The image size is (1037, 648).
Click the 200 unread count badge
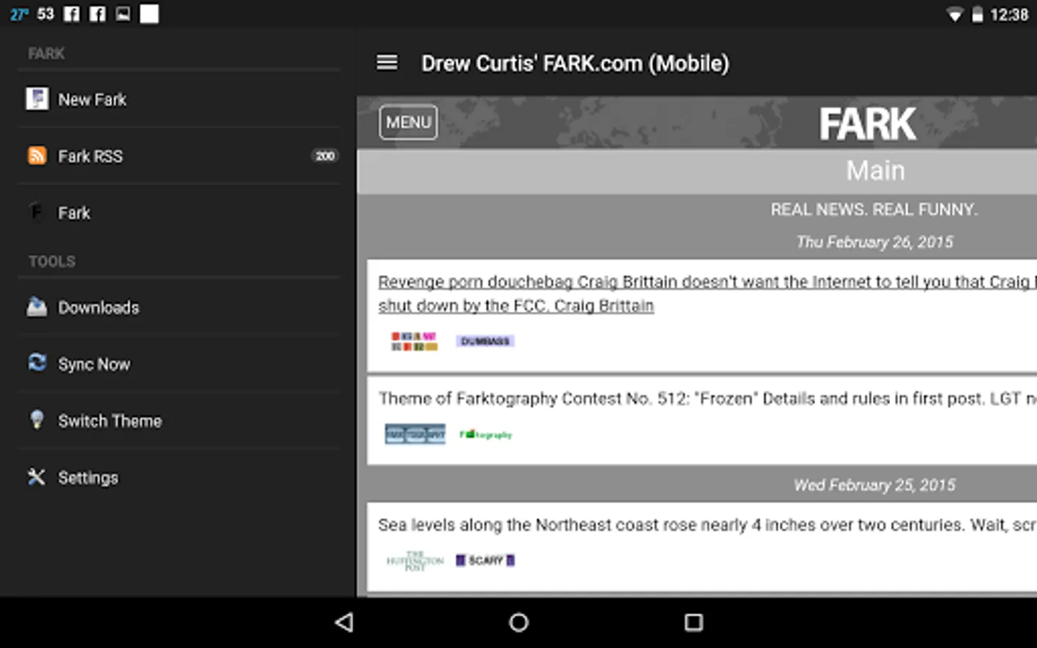[325, 156]
